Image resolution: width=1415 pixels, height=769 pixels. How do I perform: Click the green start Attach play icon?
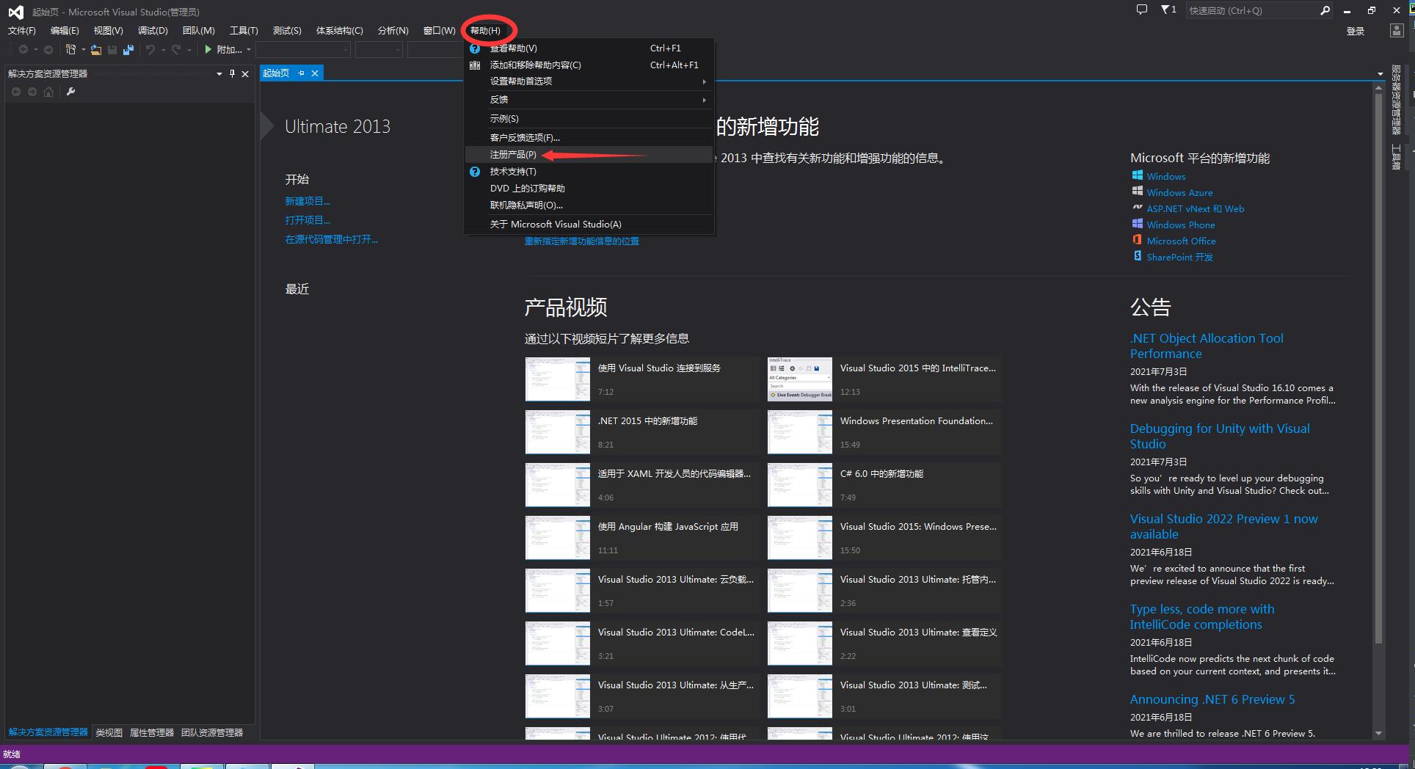coord(208,49)
